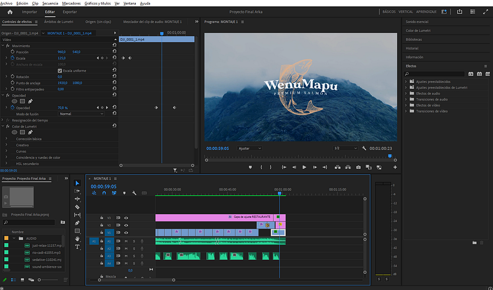
Task: Select the Track Select Forward tool
Action: (x=78, y=191)
